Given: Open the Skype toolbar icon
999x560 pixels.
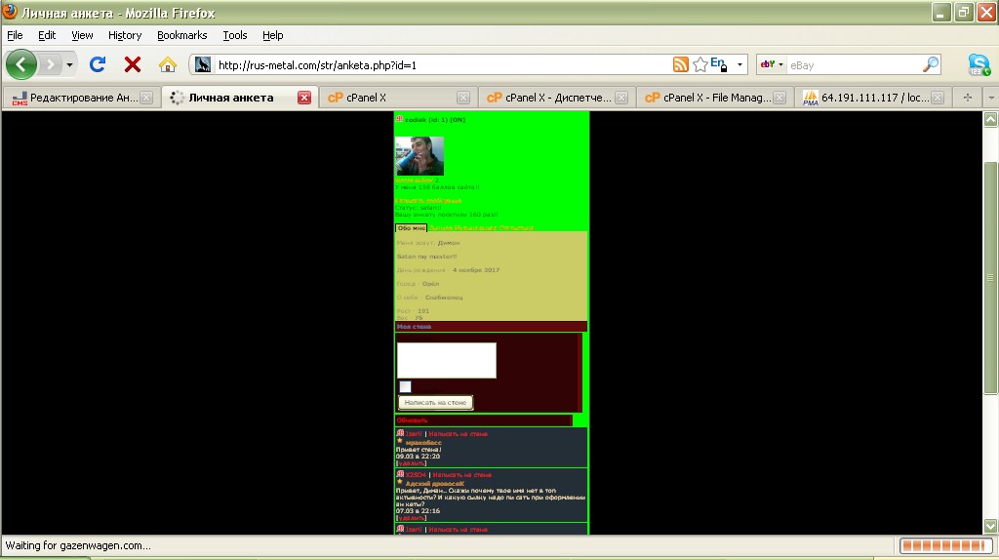Looking at the screenshot, I should coord(979,64).
